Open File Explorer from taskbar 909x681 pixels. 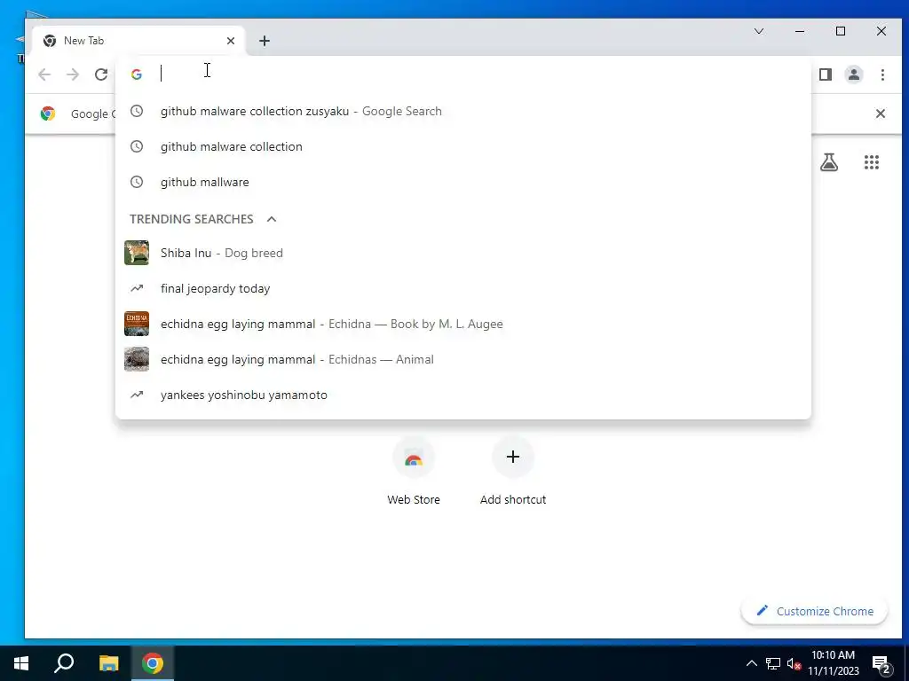108,663
